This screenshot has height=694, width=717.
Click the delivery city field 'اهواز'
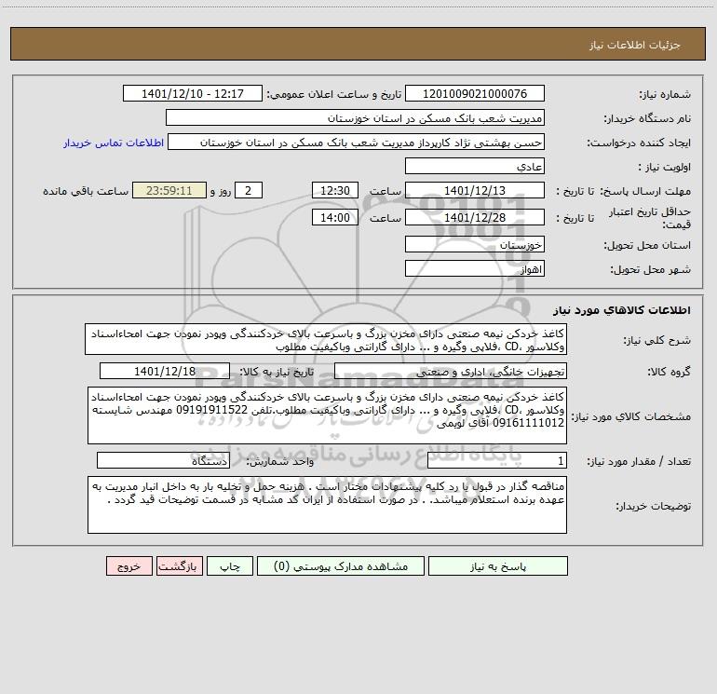click(475, 268)
